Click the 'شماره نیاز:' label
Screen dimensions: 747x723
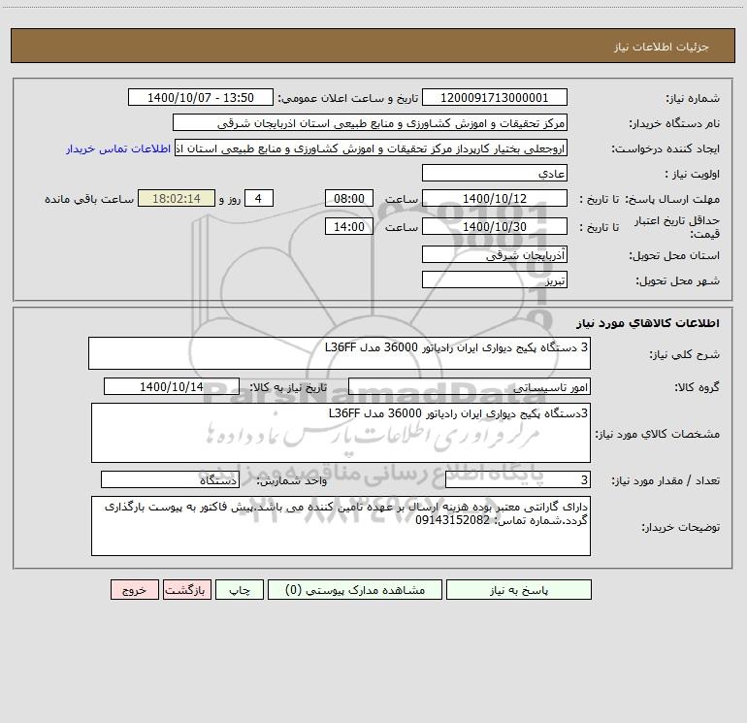click(693, 99)
